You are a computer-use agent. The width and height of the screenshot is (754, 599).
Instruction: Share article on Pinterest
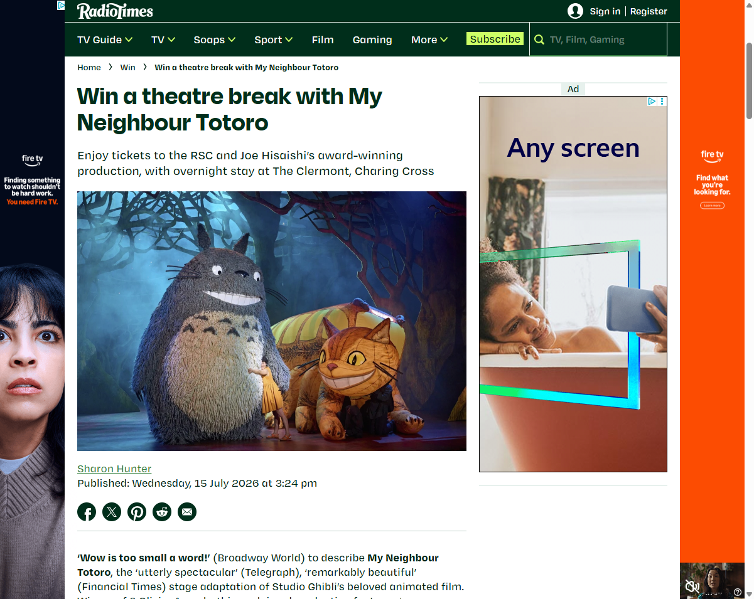pos(137,512)
